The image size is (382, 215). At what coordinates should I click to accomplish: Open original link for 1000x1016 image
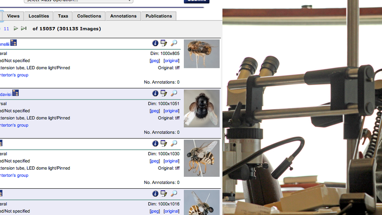tap(171, 211)
